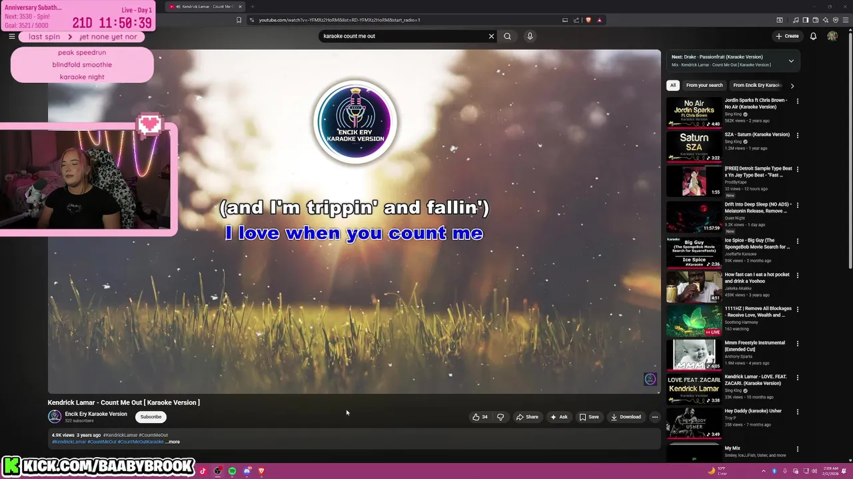This screenshot has width=853, height=479.
Task: Click the Ask button
Action: coord(558,417)
